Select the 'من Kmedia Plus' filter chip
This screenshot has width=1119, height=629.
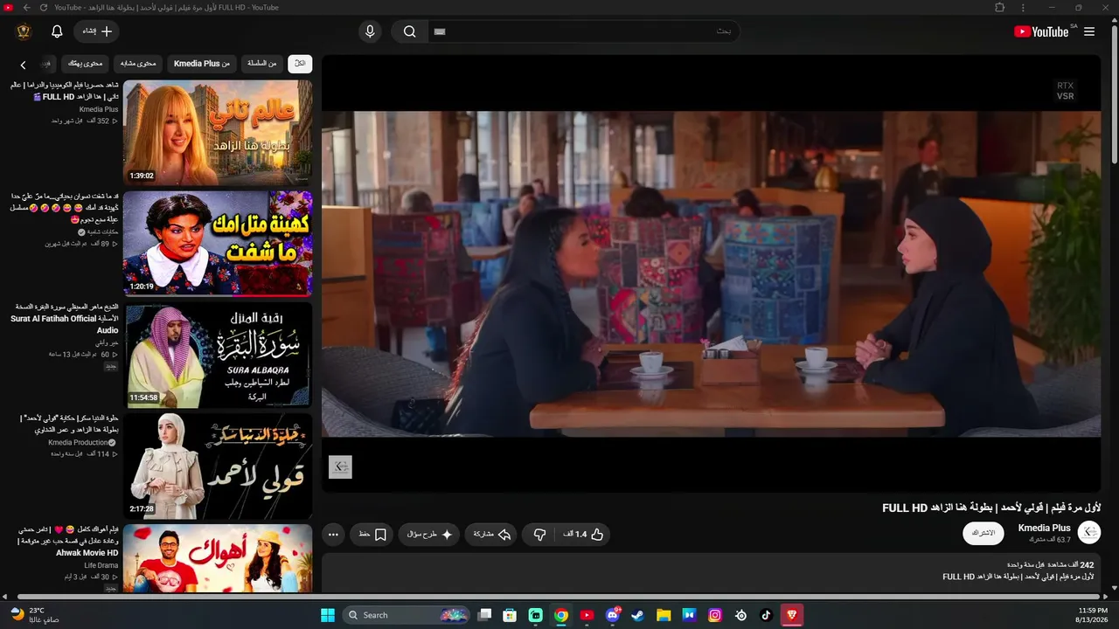[x=202, y=63]
